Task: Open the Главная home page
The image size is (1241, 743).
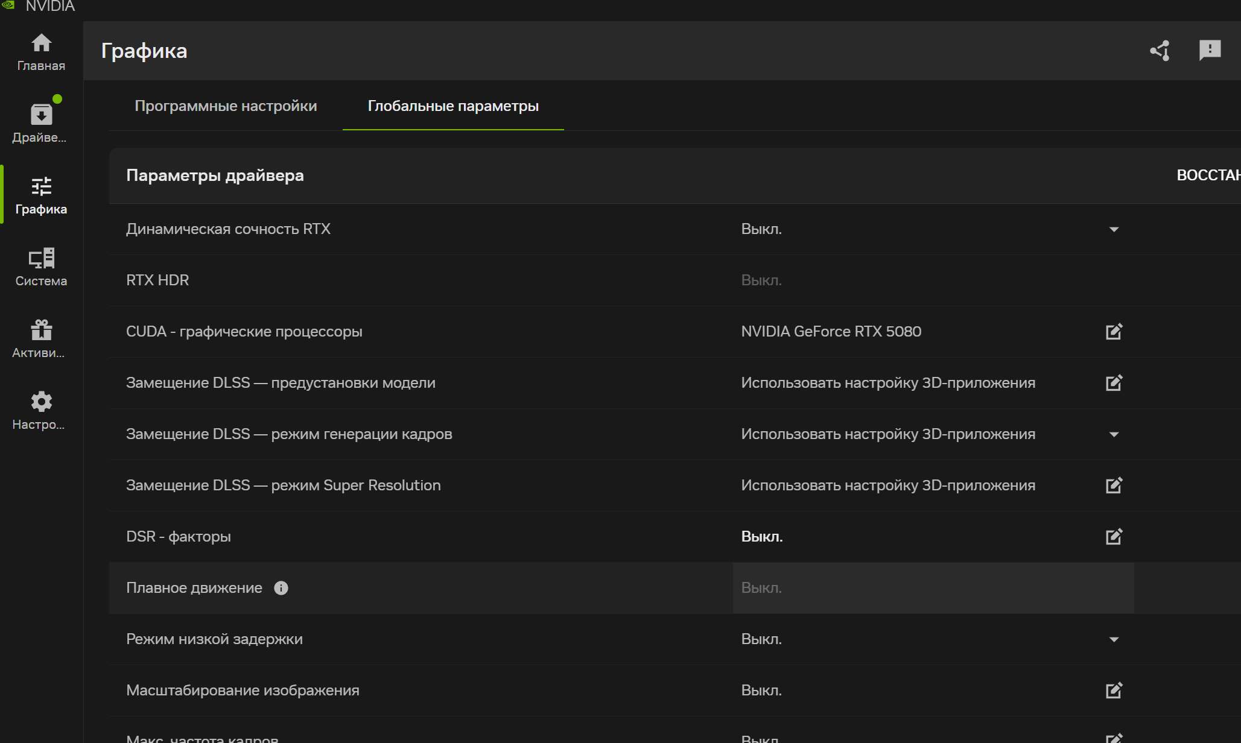Action: (41, 52)
